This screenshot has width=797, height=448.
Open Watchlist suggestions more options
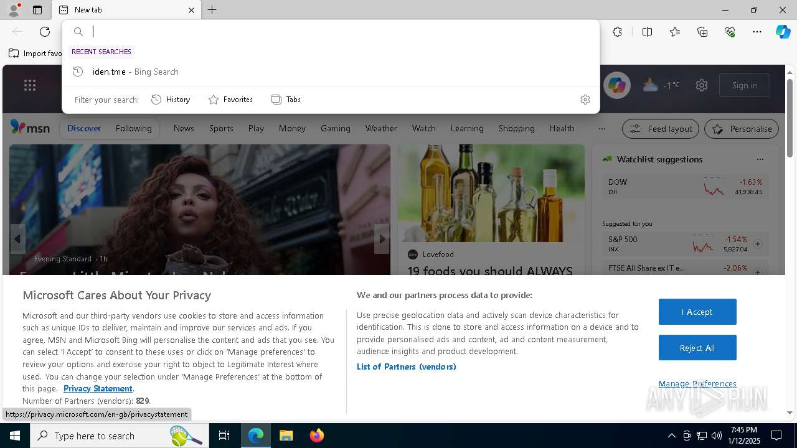coord(760,159)
